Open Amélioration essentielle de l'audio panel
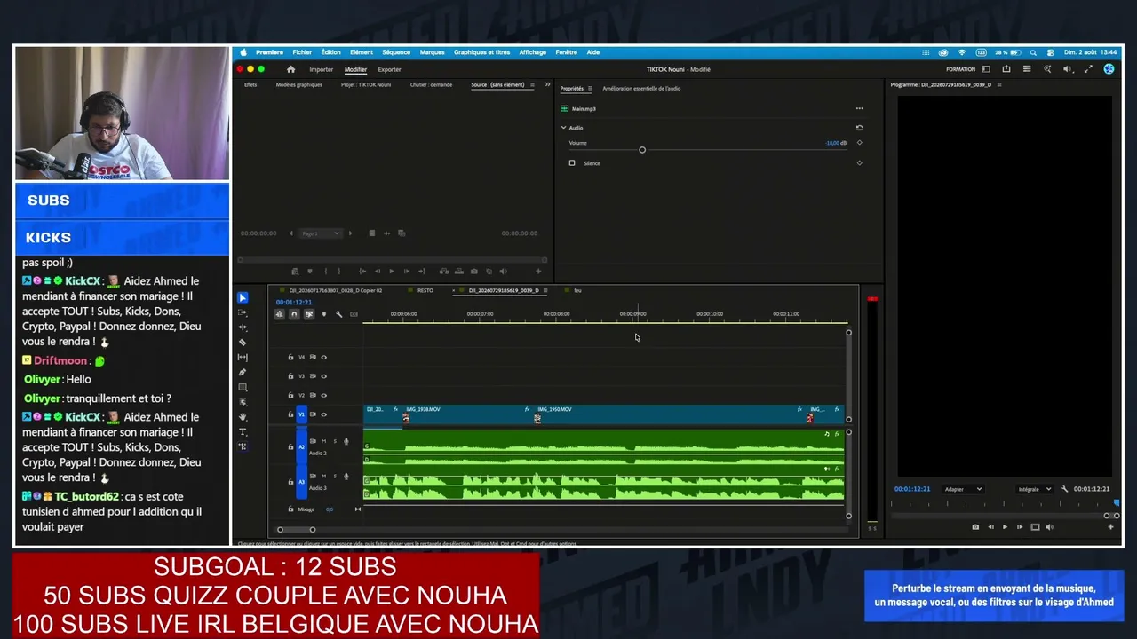 (x=641, y=89)
